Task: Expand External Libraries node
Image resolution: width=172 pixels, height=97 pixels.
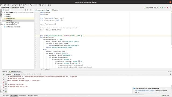Action: (3, 25)
